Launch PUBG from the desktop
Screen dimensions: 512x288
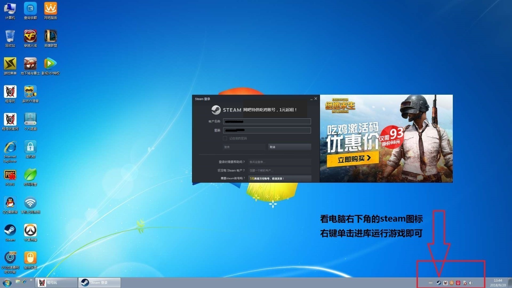pos(10,177)
